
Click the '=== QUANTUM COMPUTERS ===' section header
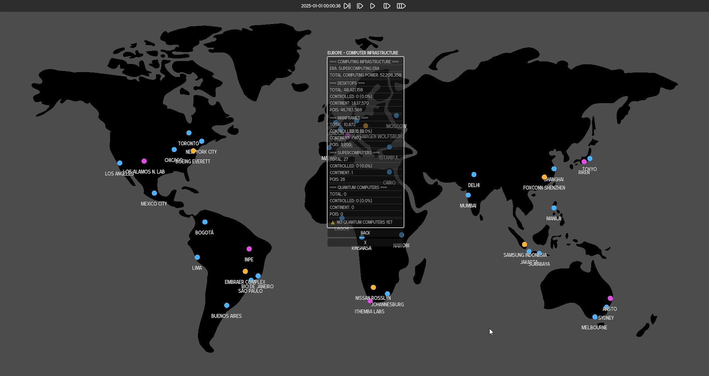[x=358, y=187]
